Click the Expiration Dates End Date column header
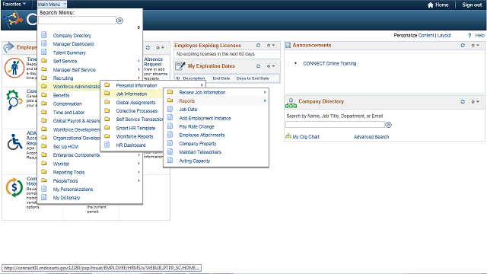The image size is (487, 274). point(221,78)
